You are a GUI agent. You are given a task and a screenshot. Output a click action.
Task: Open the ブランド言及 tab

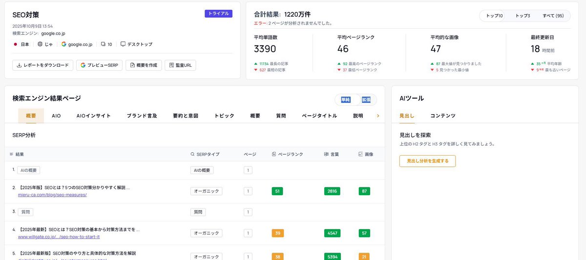142,116
